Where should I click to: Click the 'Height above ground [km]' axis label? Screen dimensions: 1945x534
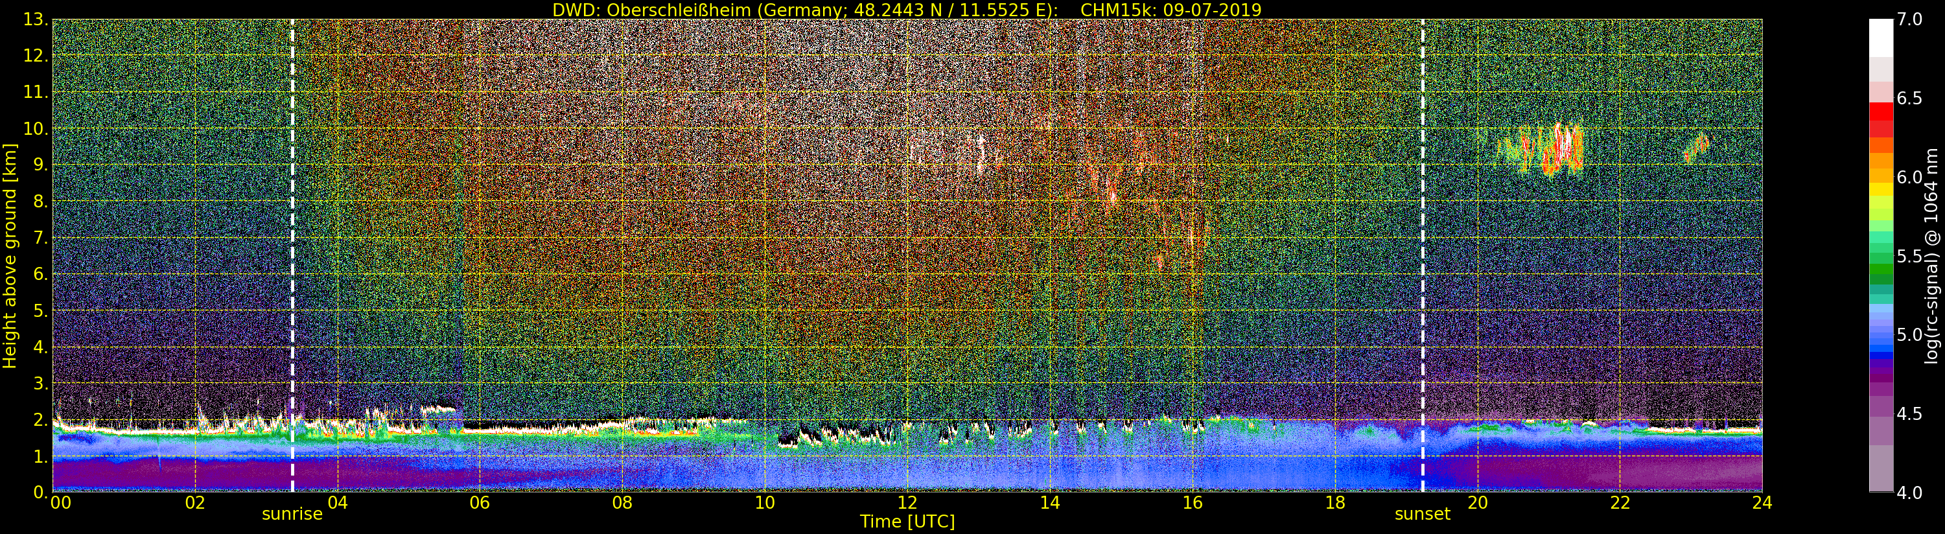(x=10, y=255)
